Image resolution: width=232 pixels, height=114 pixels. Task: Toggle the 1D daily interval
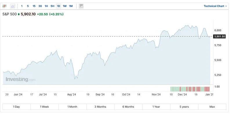[x=59, y=6]
